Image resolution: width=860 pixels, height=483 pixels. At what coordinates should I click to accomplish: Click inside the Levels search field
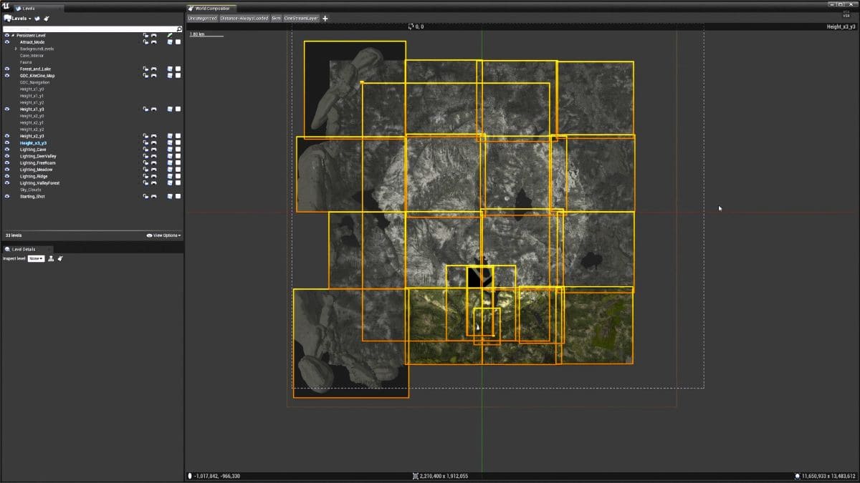(86, 29)
